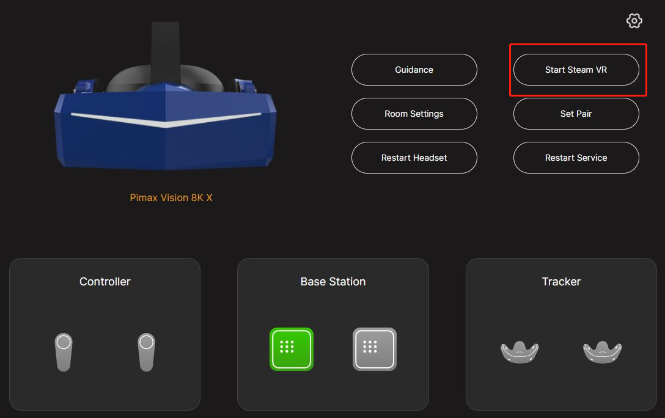Click Restart Headset
This screenshot has height=418, width=665.
[414, 158]
